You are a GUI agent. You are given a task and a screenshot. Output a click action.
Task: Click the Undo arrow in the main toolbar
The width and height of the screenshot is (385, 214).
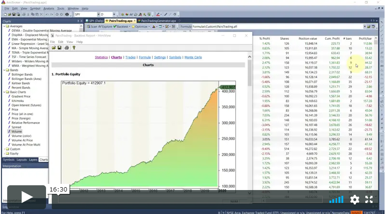(47, 14)
